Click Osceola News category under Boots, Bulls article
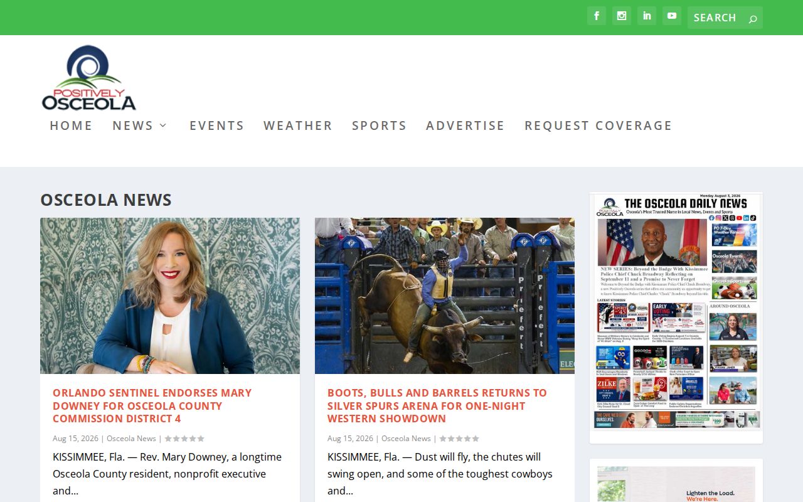The height and width of the screenshot is (502, 803). tap(406, 439)
